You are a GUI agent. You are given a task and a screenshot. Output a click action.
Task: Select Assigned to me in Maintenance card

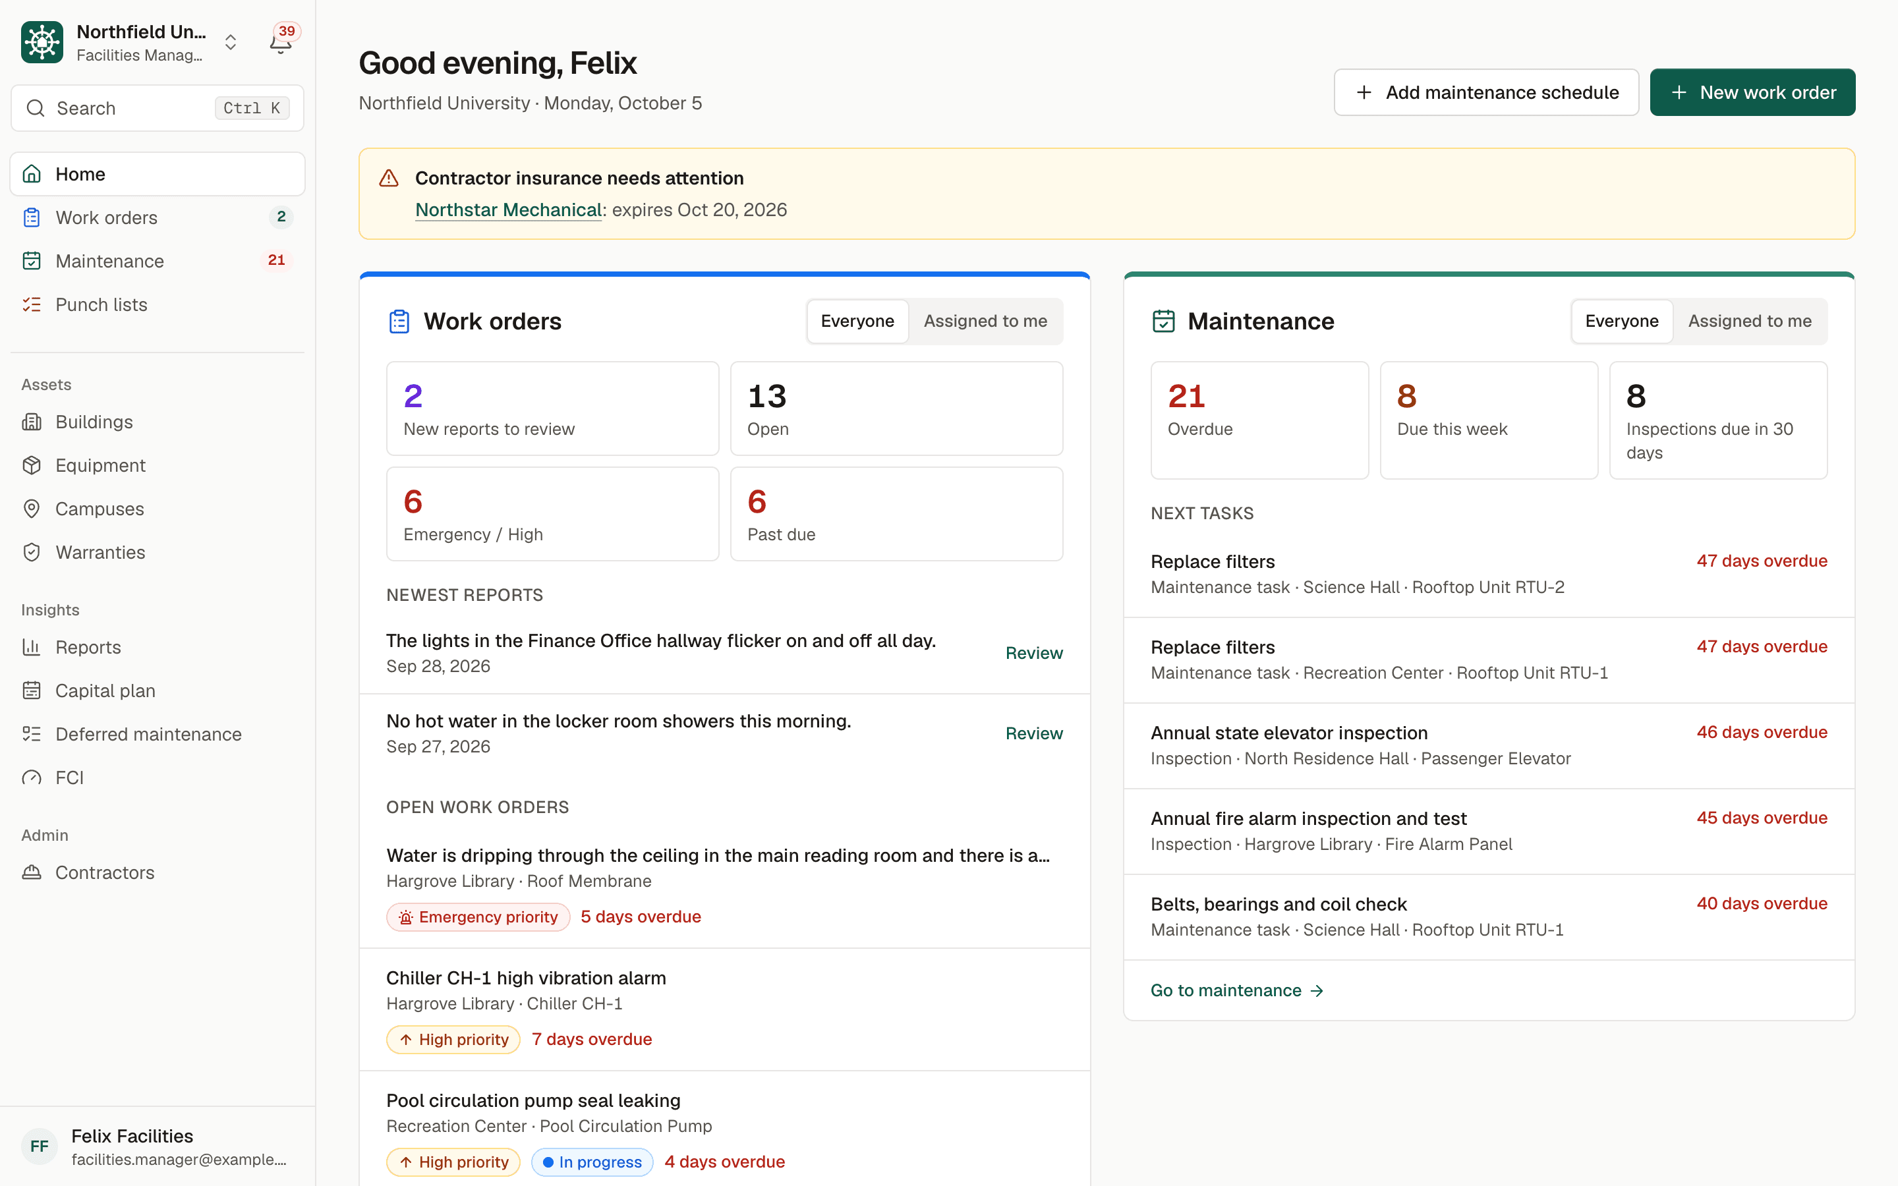[1750, 321]
